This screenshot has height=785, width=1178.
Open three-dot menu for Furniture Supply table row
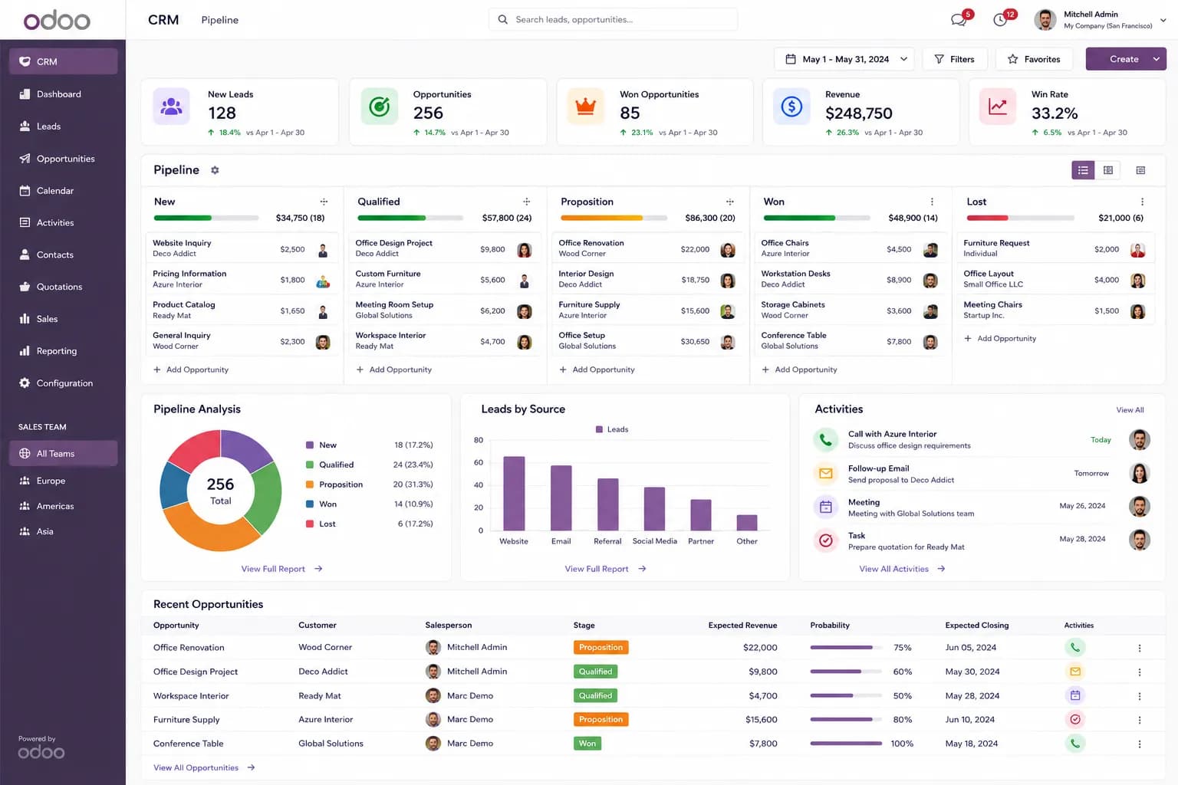[x=1140, y=720]
